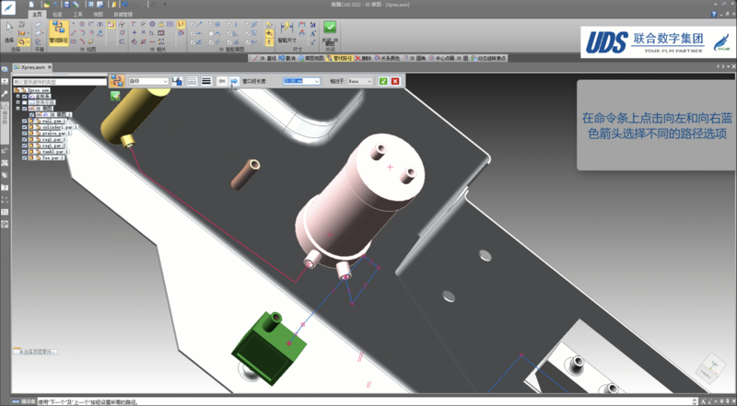
Task: Accept the path with the green checkmark
Action: point(383,82)
